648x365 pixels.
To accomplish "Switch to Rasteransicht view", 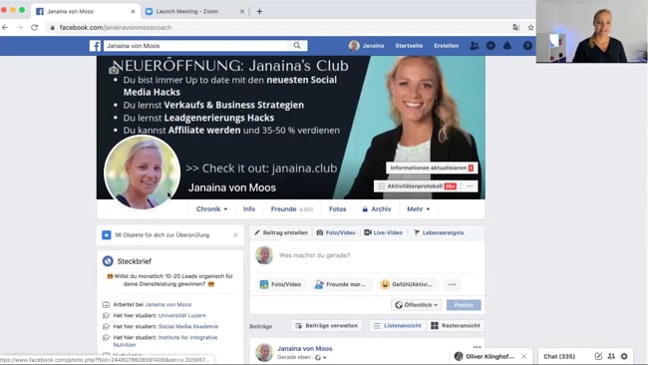I will point(456,326).
